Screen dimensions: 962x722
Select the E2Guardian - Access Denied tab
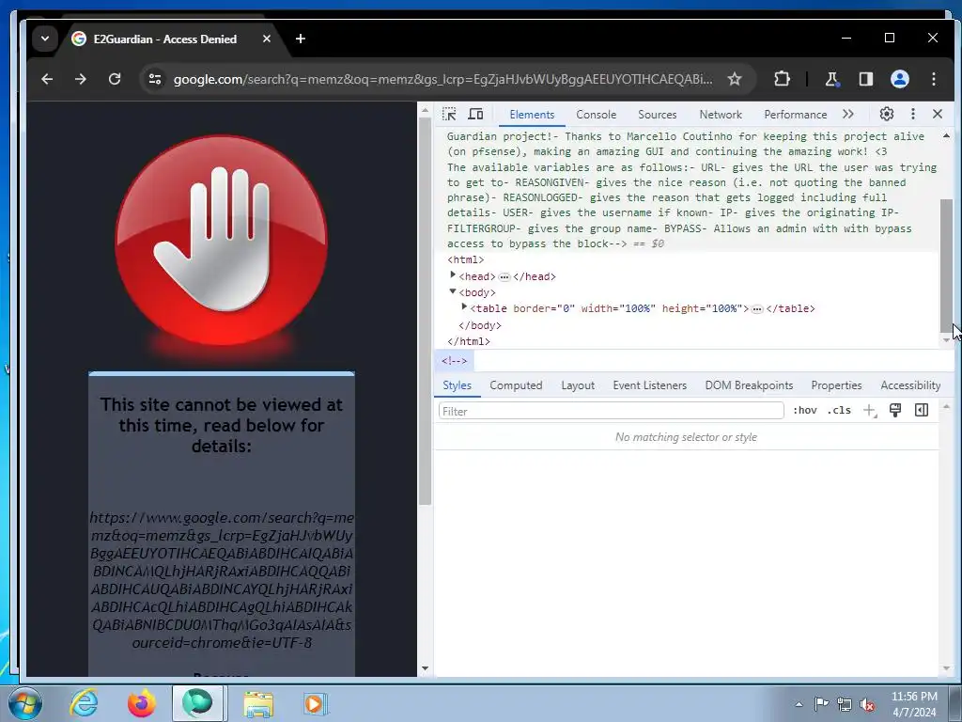point(165,39)
